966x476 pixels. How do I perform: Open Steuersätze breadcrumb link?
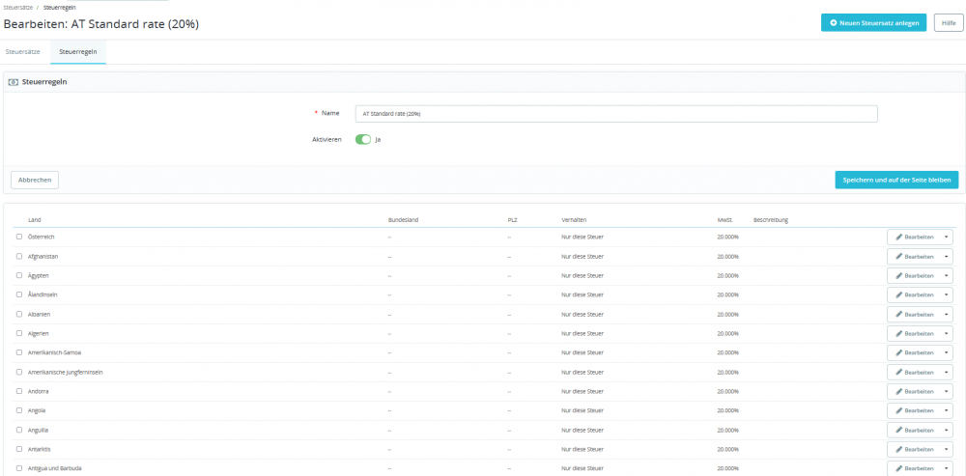[17, 8]
